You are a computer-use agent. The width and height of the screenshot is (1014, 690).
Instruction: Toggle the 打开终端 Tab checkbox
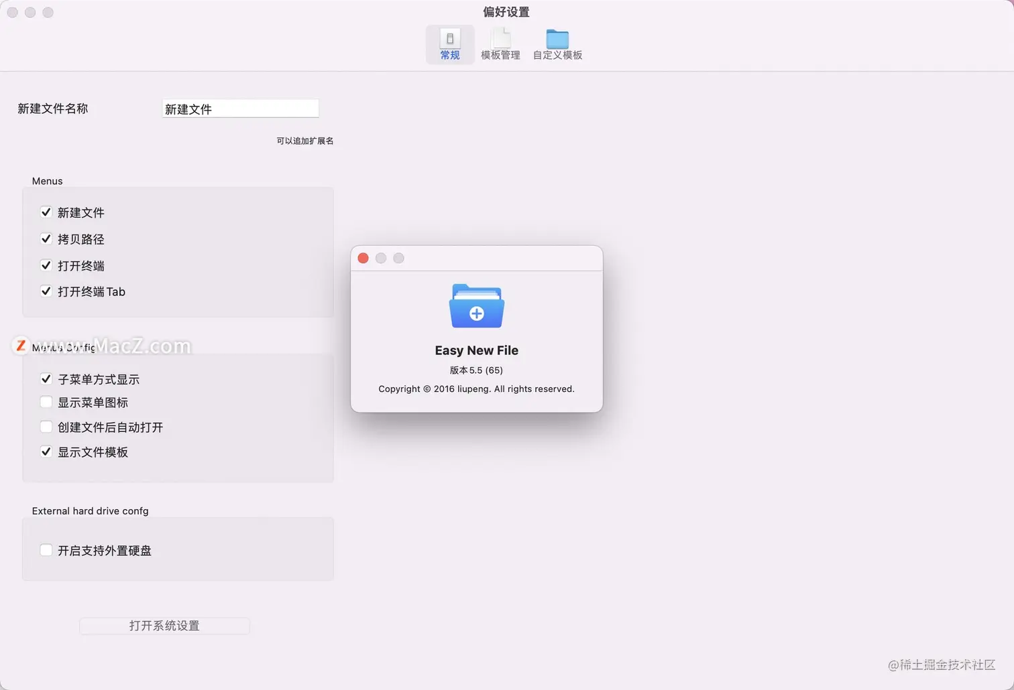tap(46, 291)
